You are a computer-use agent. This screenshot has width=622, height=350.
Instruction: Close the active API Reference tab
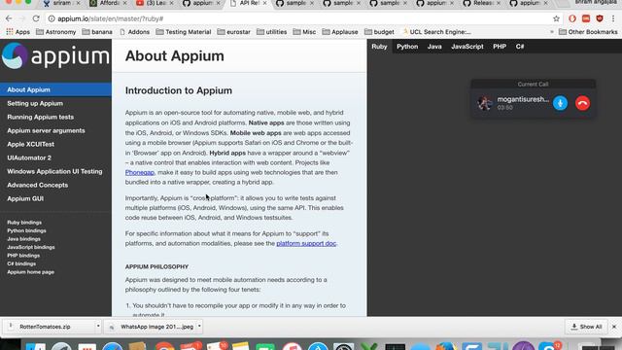click(x=264, y=3)
